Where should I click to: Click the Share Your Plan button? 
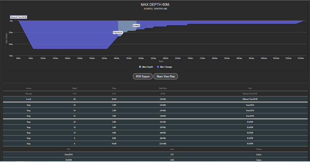click(x=165, y=76)
